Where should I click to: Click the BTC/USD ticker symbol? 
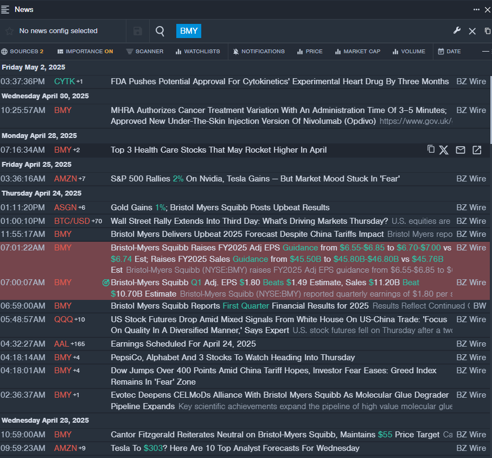coord(72,221)
